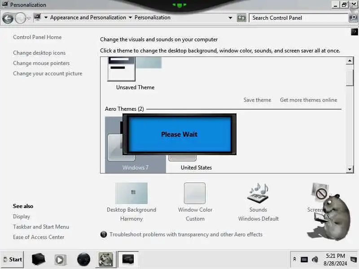Image resolution: width=359 pixels, height=269 pixels.
Task: Click Get more themes online
Action: (308, 100)
